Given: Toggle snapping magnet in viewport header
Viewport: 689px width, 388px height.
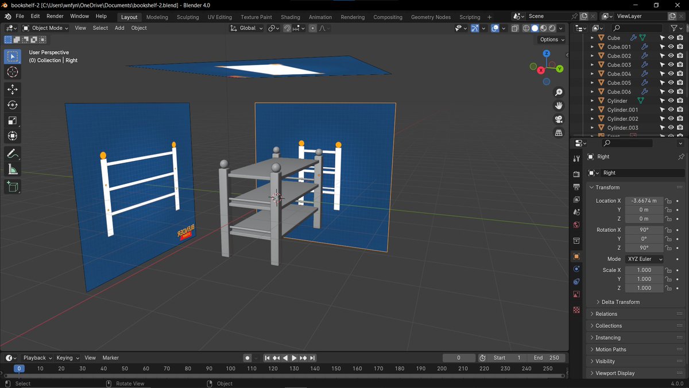Looking at the screenshot, I should 287,28.
